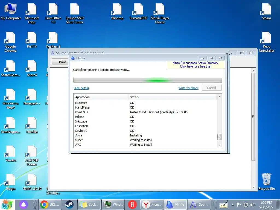Select the Steam desktop shortcut
Viewport: 280px width, 210px height.
pyautogui.click(x=266, y=11)
